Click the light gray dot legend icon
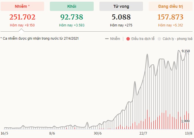Viewport: 194px width, 138px height. pyautogui.click(x=160, y=39)
